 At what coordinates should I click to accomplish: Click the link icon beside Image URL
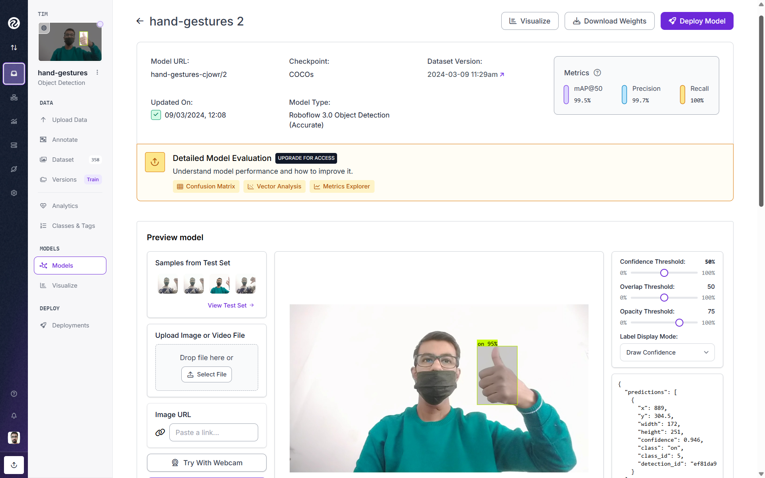pyautogui.click(x=160, y=433)
